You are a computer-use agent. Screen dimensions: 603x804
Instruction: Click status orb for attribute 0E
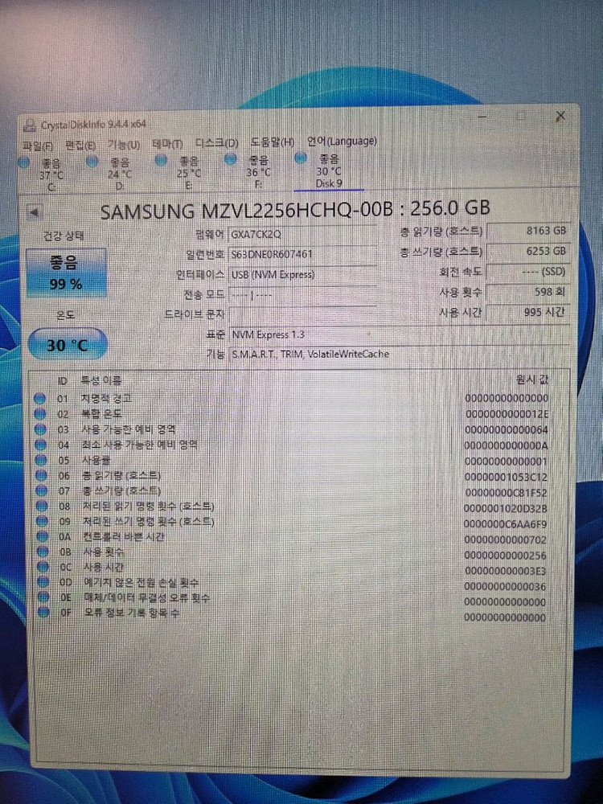tap(43, 598)
